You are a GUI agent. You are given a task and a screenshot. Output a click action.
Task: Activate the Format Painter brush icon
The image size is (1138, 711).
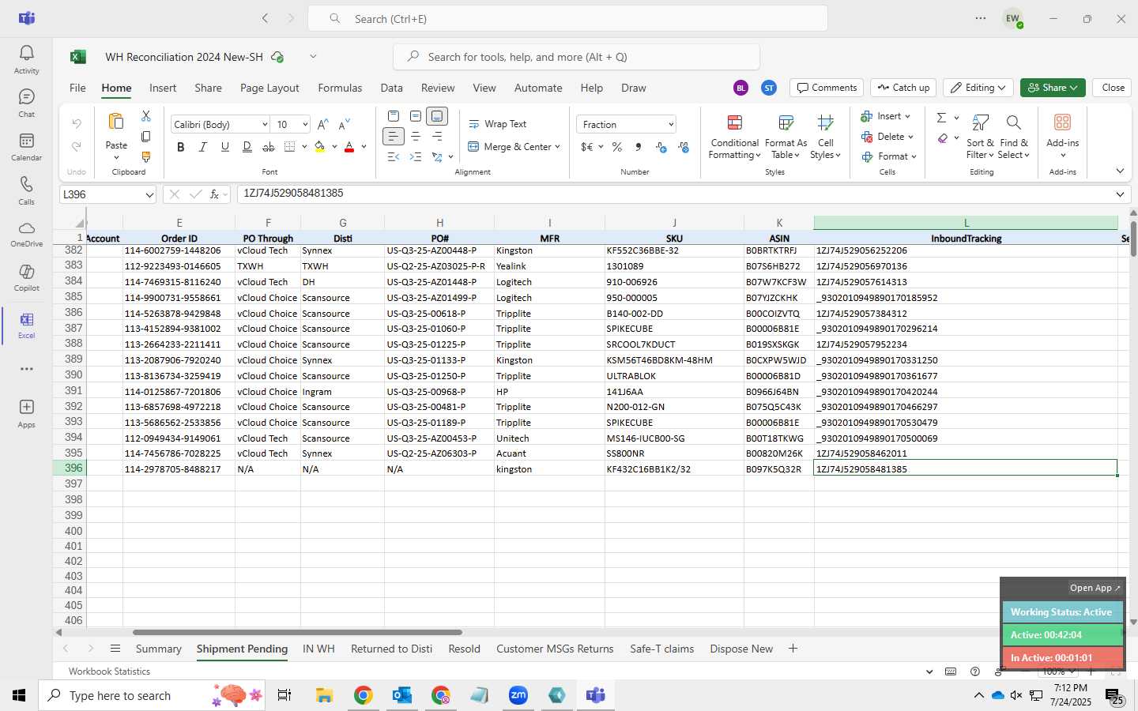pyautogui.click(x=146, y=157)
